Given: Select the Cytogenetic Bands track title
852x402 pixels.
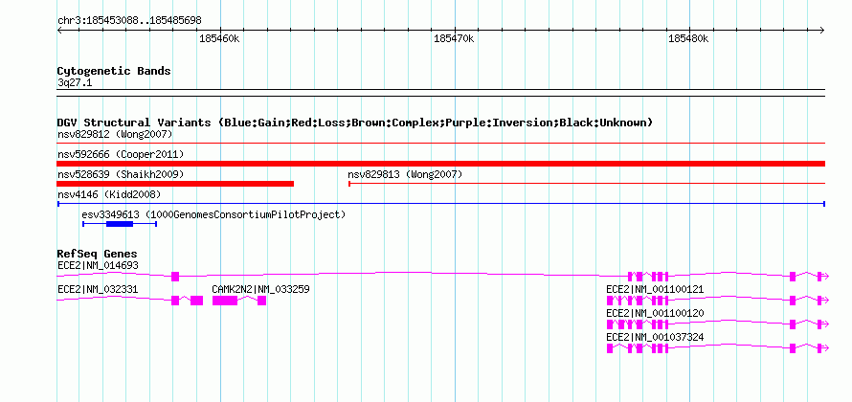Looking at the screenshot, I should [114, 71].
